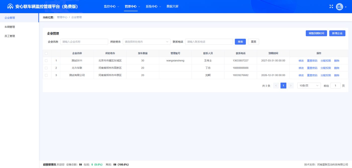The width and height of the screenshot is (352, 168).
Task: Focus the 企业名称 input field
Action: tap(84, 42)
